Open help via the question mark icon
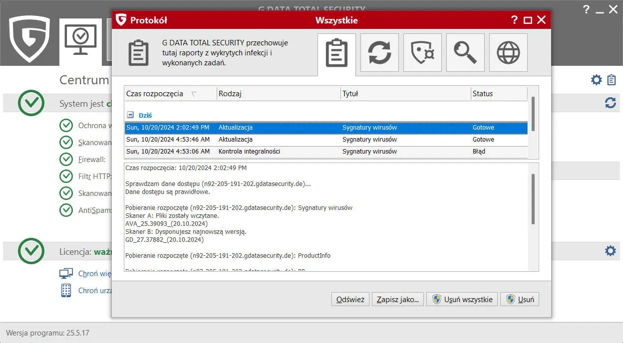The width and height of the screenshot is (623, 343). [514, 20]
